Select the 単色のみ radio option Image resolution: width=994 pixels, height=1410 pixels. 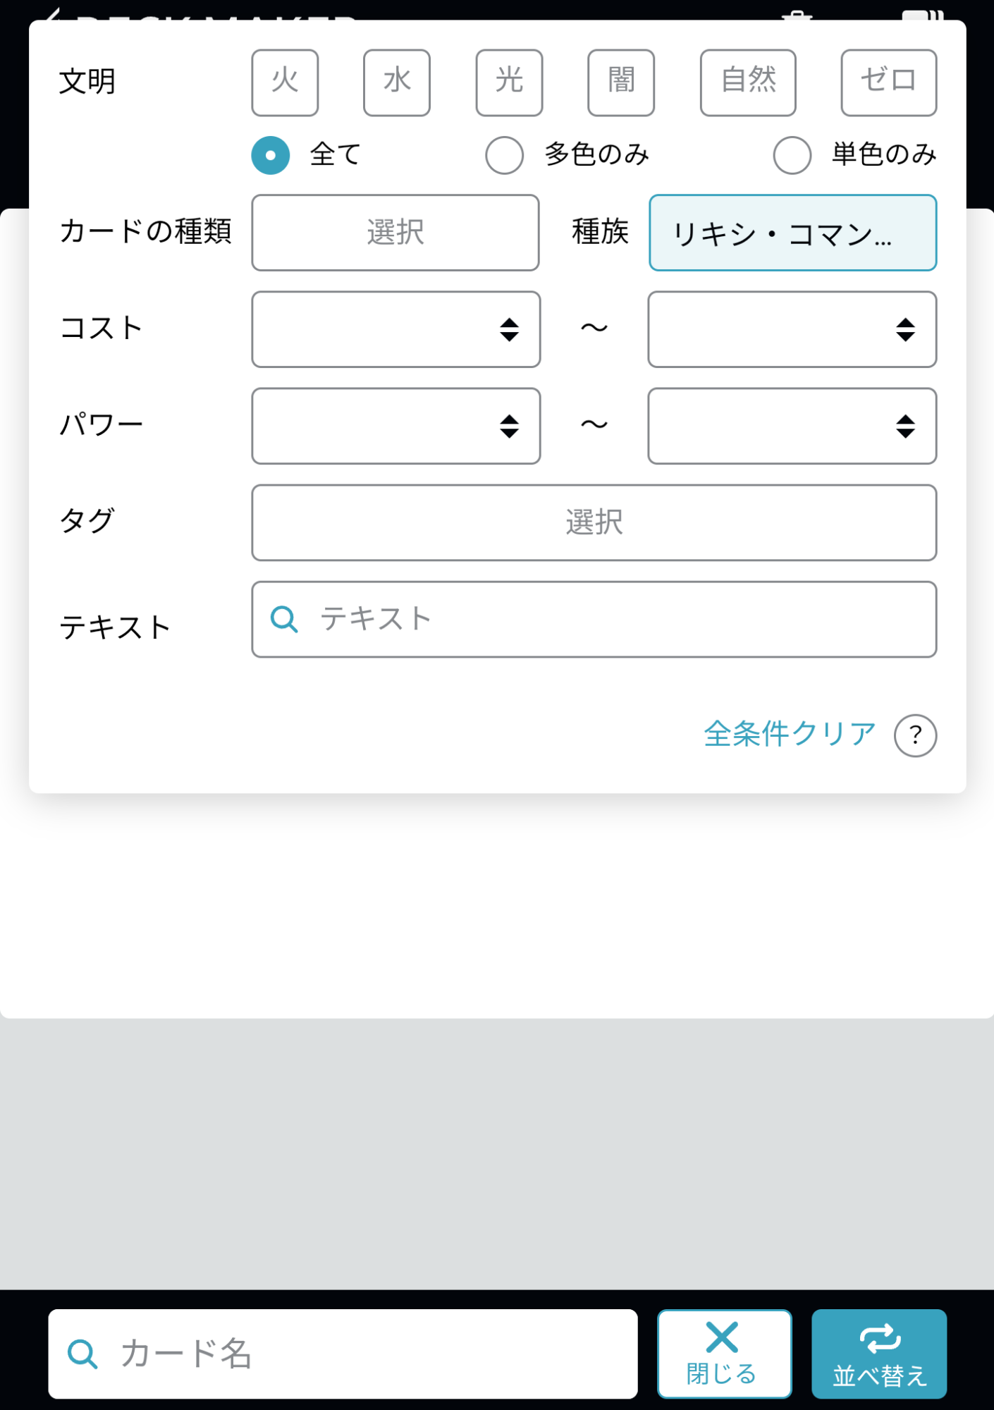792,155
